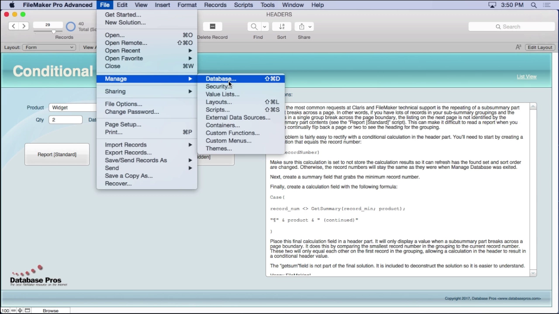Open Spotlight search in menu bar
This screenshot has width=559, height=314.
click(534, 5)
